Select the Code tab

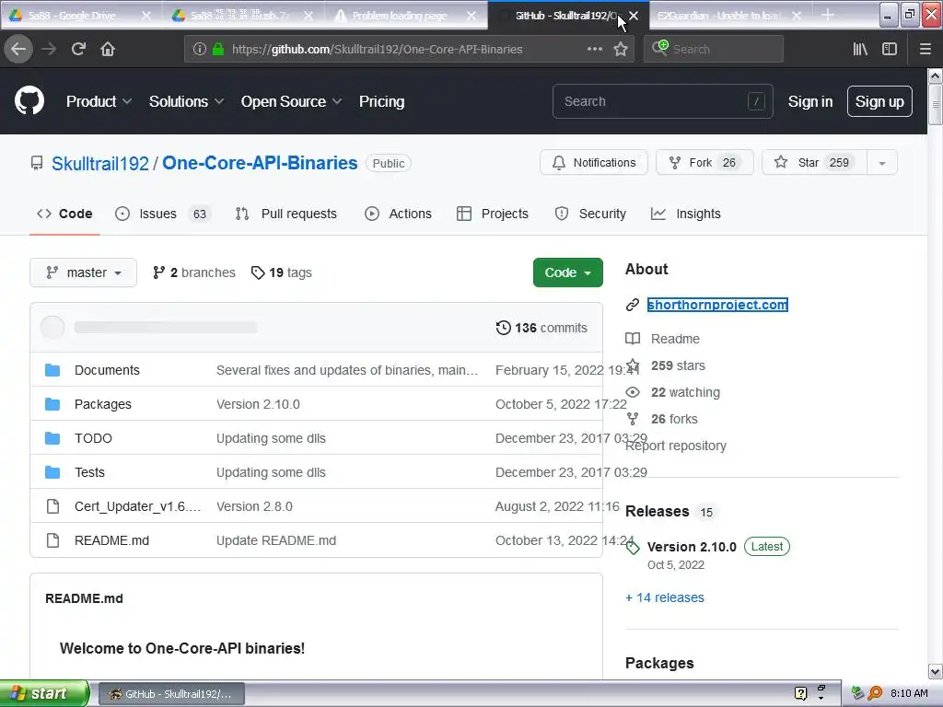[64, 214]
